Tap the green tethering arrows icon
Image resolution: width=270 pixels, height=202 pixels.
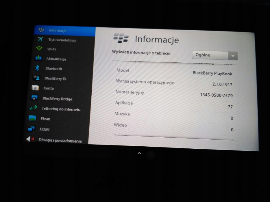click(x=33, y=108)
